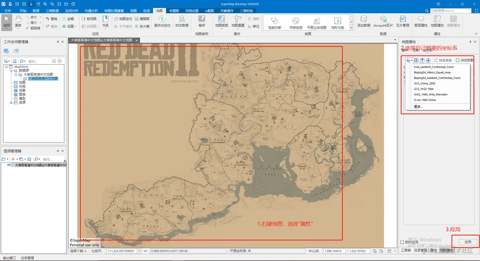Image resolution: width=480 pixels, height=261 pixels.
Task: Open the 时态数据 temporal data tool
Action: click(x=182, y=22)
